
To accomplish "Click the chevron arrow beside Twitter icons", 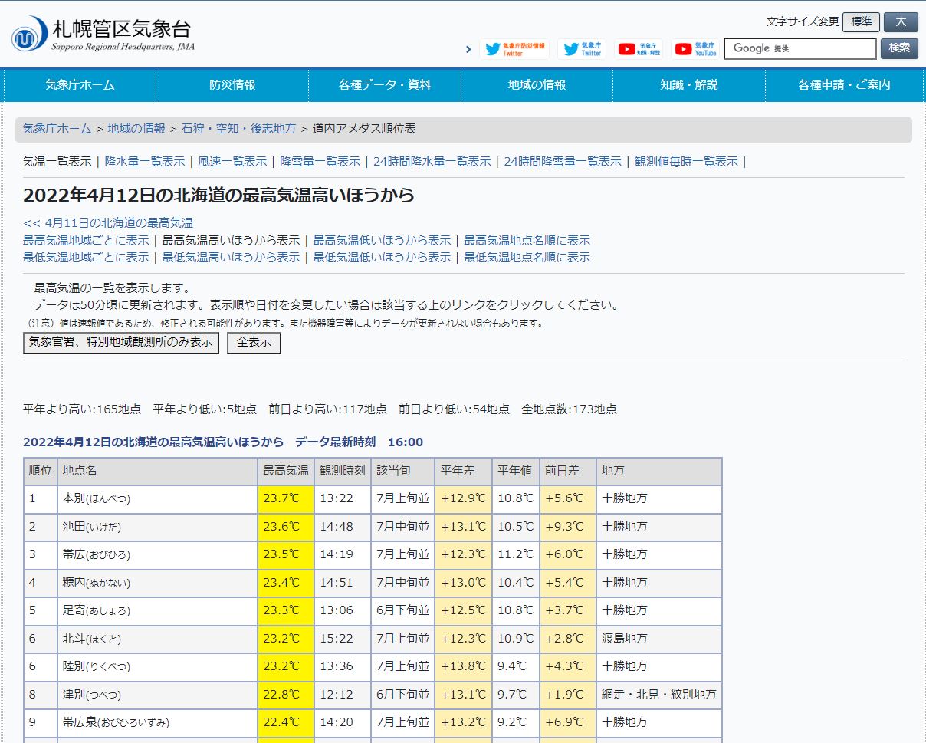I will [468, 49].
